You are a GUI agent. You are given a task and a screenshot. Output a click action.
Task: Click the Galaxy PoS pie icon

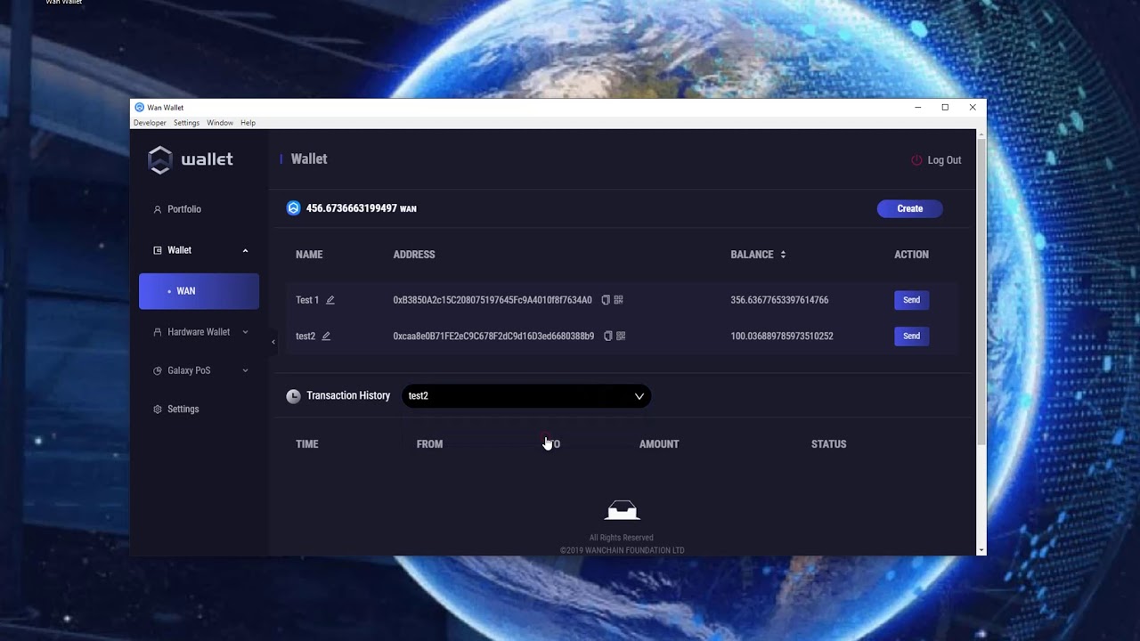[x=158, y=370]
